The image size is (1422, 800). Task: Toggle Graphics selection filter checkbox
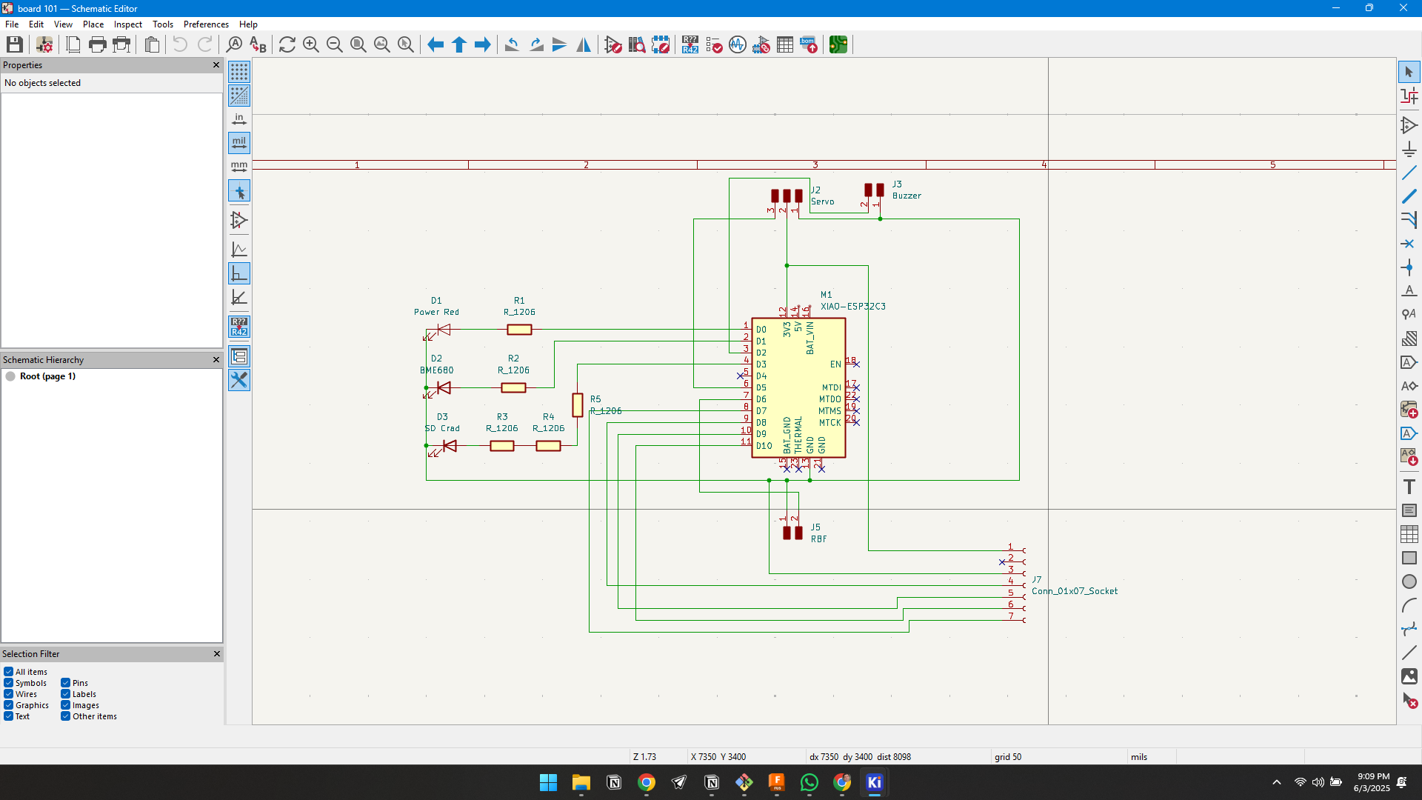click(x=8, y=705)
